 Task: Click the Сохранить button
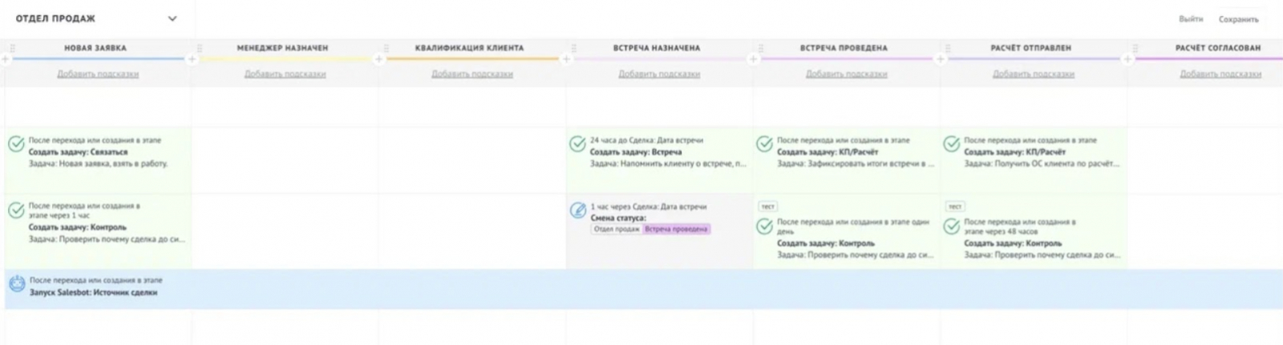1238,19
